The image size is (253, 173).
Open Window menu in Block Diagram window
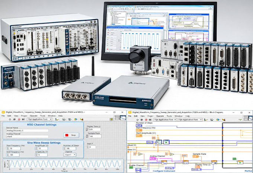[x=179, y=116]
